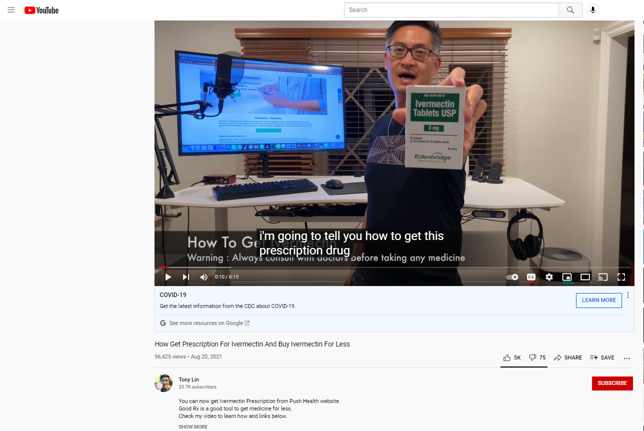Image resolution: width=644 pixels, height=431 pixels.
Task: Expand the description with SHOW MORE
Action: pos(193,426)
